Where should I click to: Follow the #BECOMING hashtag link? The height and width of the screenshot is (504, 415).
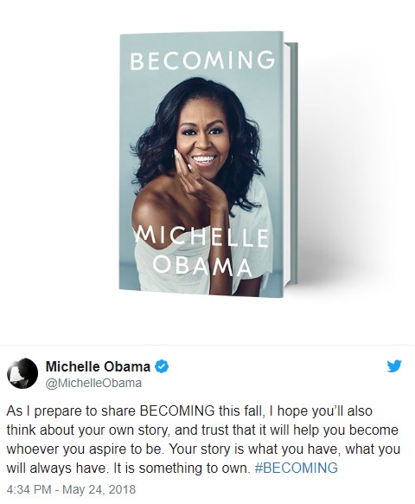coord(296,468)
